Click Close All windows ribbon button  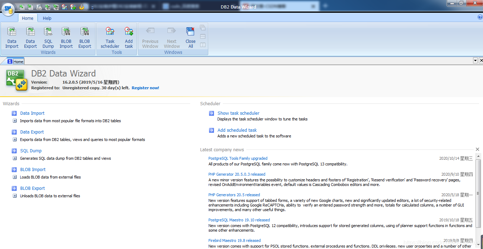(x=191, y=38)
